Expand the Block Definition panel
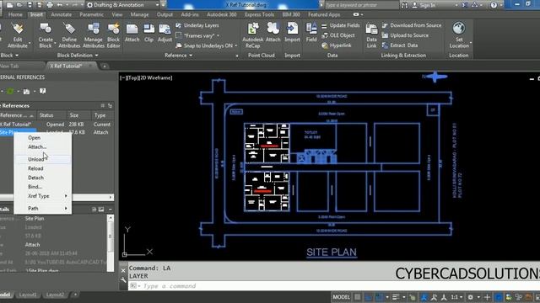Viewport: 540px width, 303px height. point(77,56)
